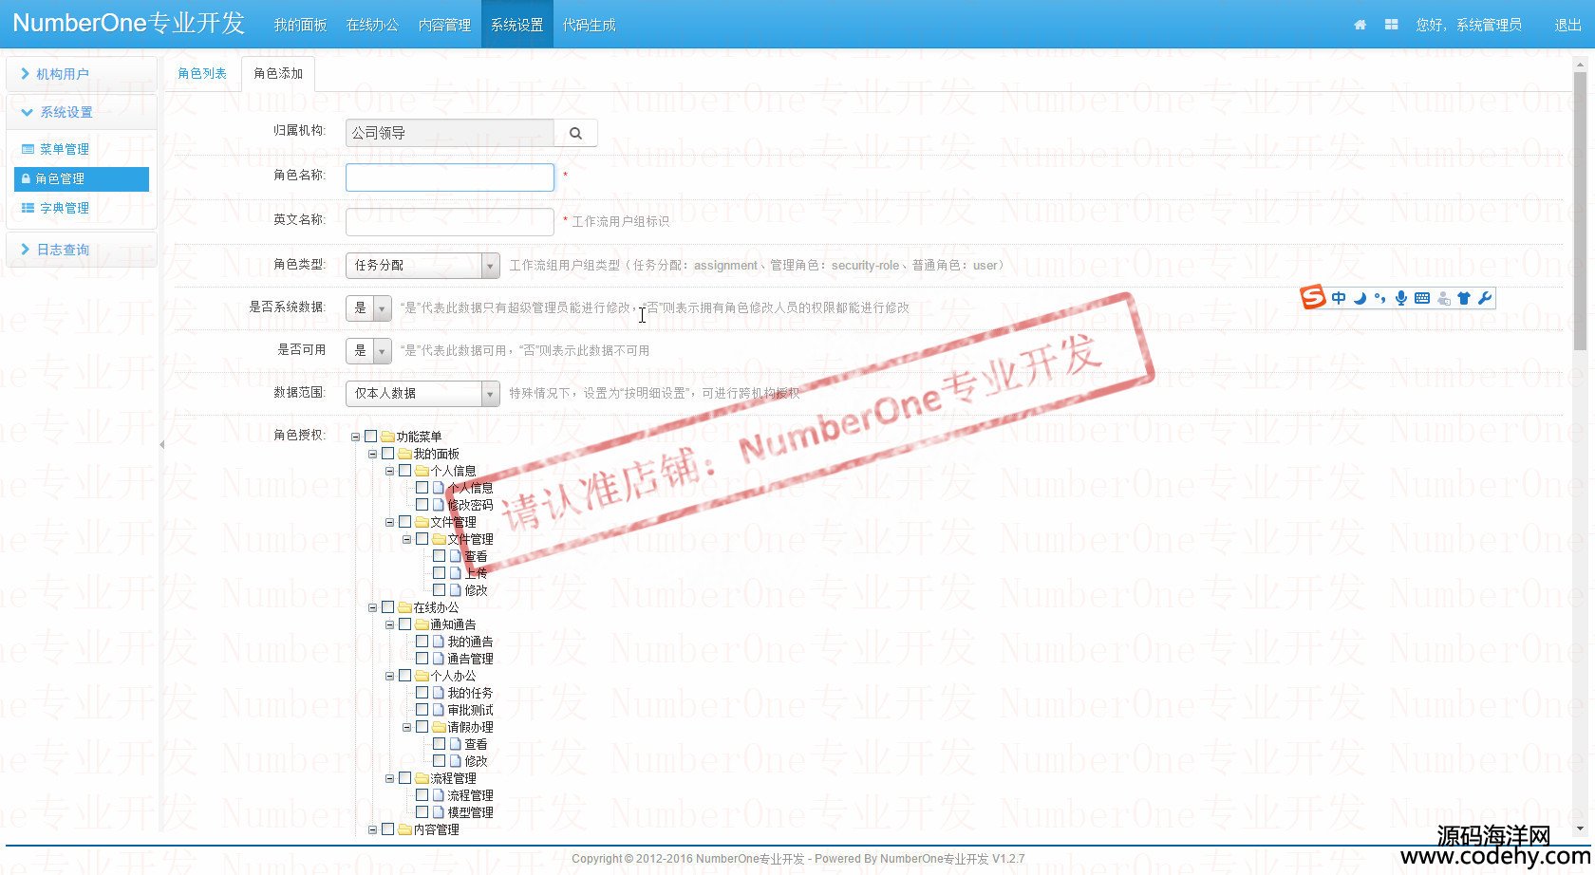Check the 修改密码 checkbox

coord(422,505)
